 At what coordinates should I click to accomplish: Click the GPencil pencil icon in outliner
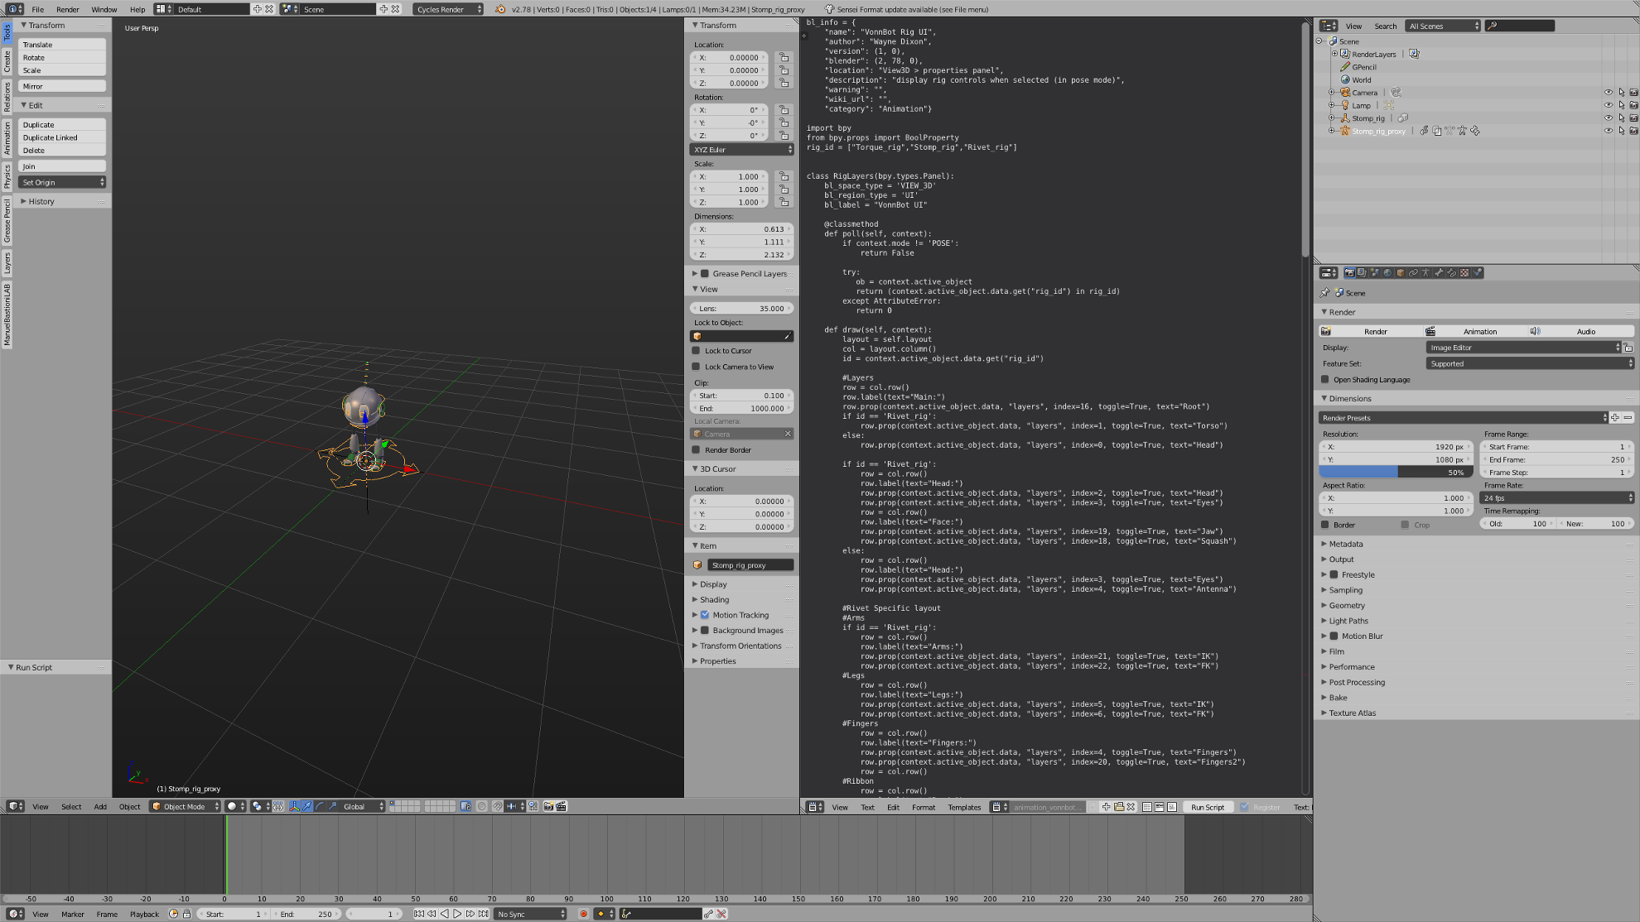tap(1343, 67)
